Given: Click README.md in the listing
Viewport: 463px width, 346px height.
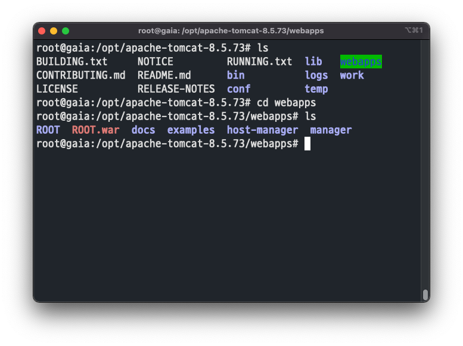Looking at the screenshot, I should pos(164,75).
